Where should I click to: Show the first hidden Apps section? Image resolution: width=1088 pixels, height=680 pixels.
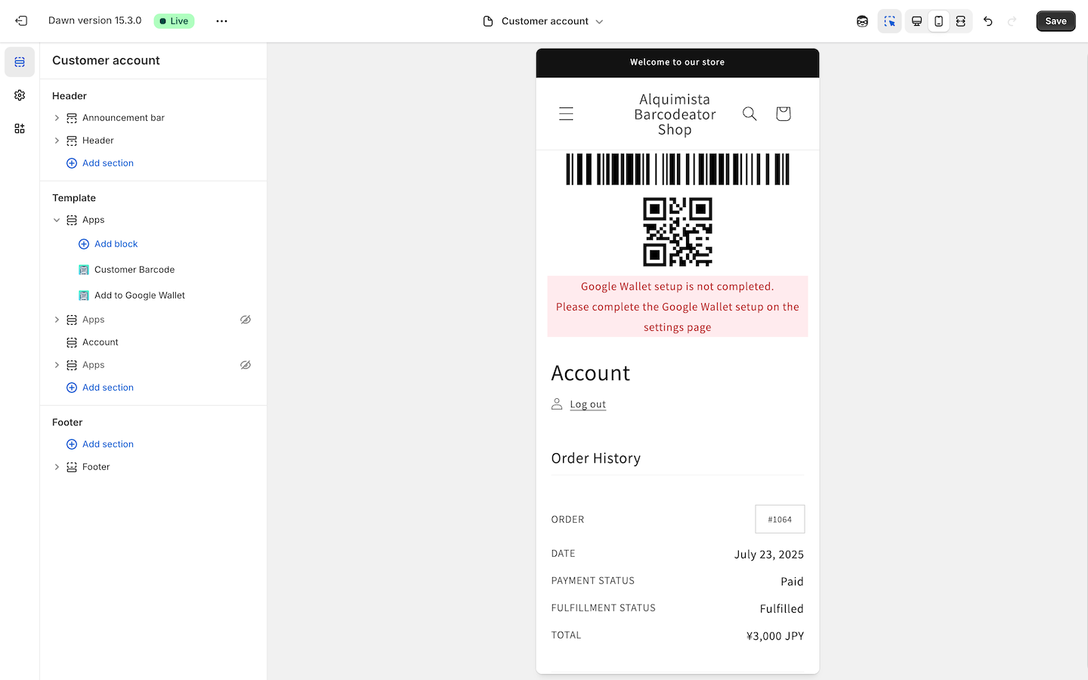pyautogui.click(x=246, y=320)
